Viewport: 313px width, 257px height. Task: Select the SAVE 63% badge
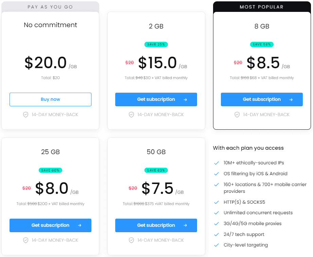click(156, 170)
